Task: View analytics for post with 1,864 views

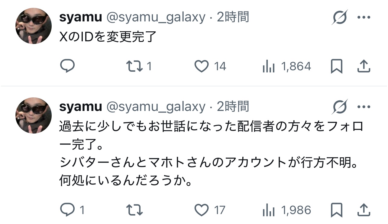Action: [x=269, y=66]
